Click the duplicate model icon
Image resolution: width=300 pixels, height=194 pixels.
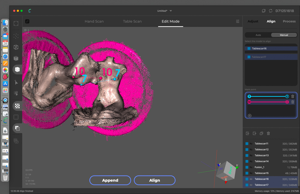[x=261, y=133]
